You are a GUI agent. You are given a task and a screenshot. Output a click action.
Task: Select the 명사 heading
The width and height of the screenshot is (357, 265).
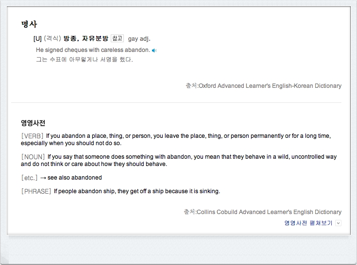[29, 24]
